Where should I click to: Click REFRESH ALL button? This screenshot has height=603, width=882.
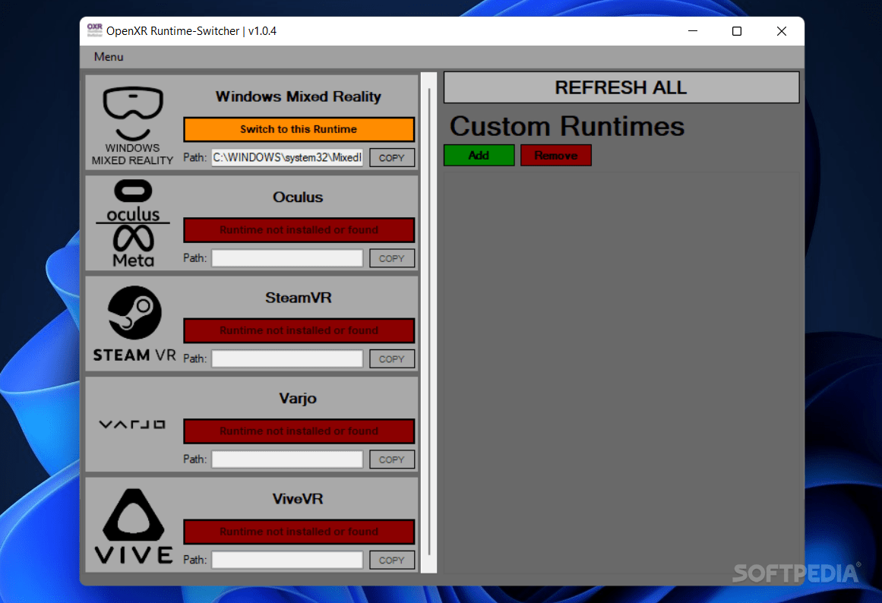pos(621,87)
